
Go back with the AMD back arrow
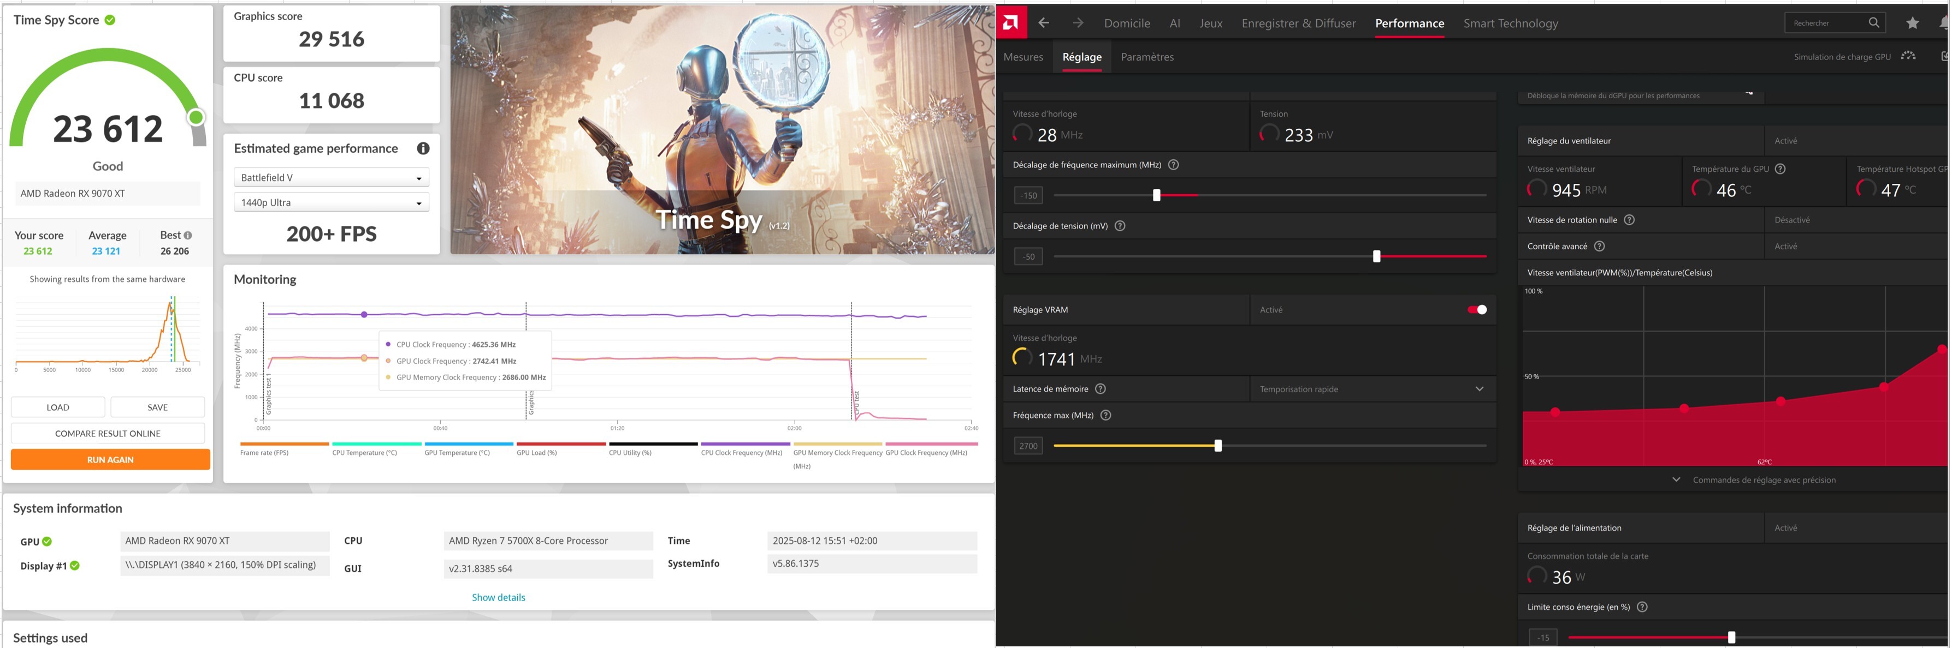(x=1043, y=23)
